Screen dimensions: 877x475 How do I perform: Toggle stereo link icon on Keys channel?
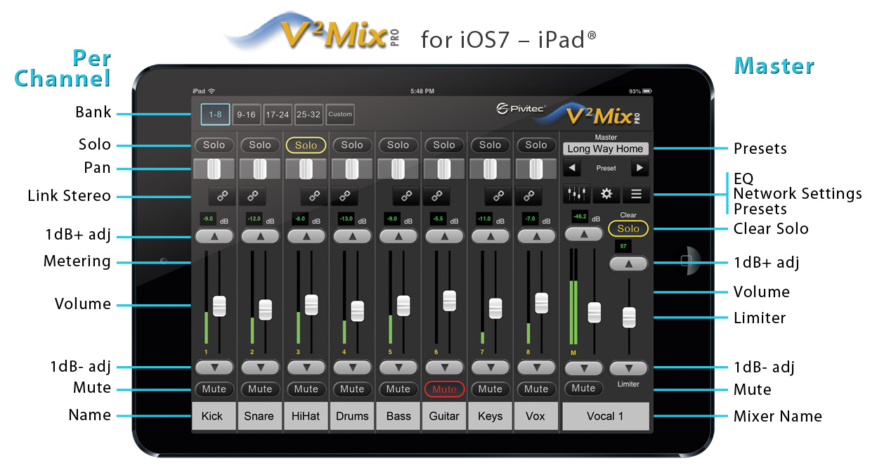click(x=498, y=195)
